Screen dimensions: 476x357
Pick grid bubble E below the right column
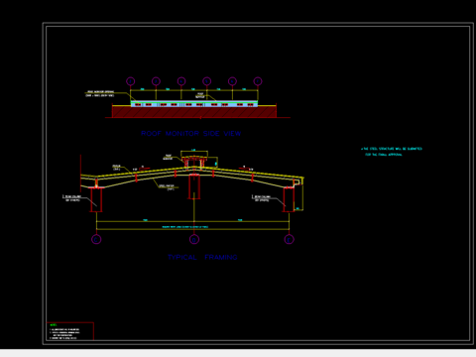pos(289,239)
